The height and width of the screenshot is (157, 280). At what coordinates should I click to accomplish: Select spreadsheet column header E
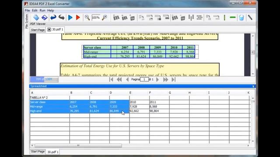coord(139,92)
